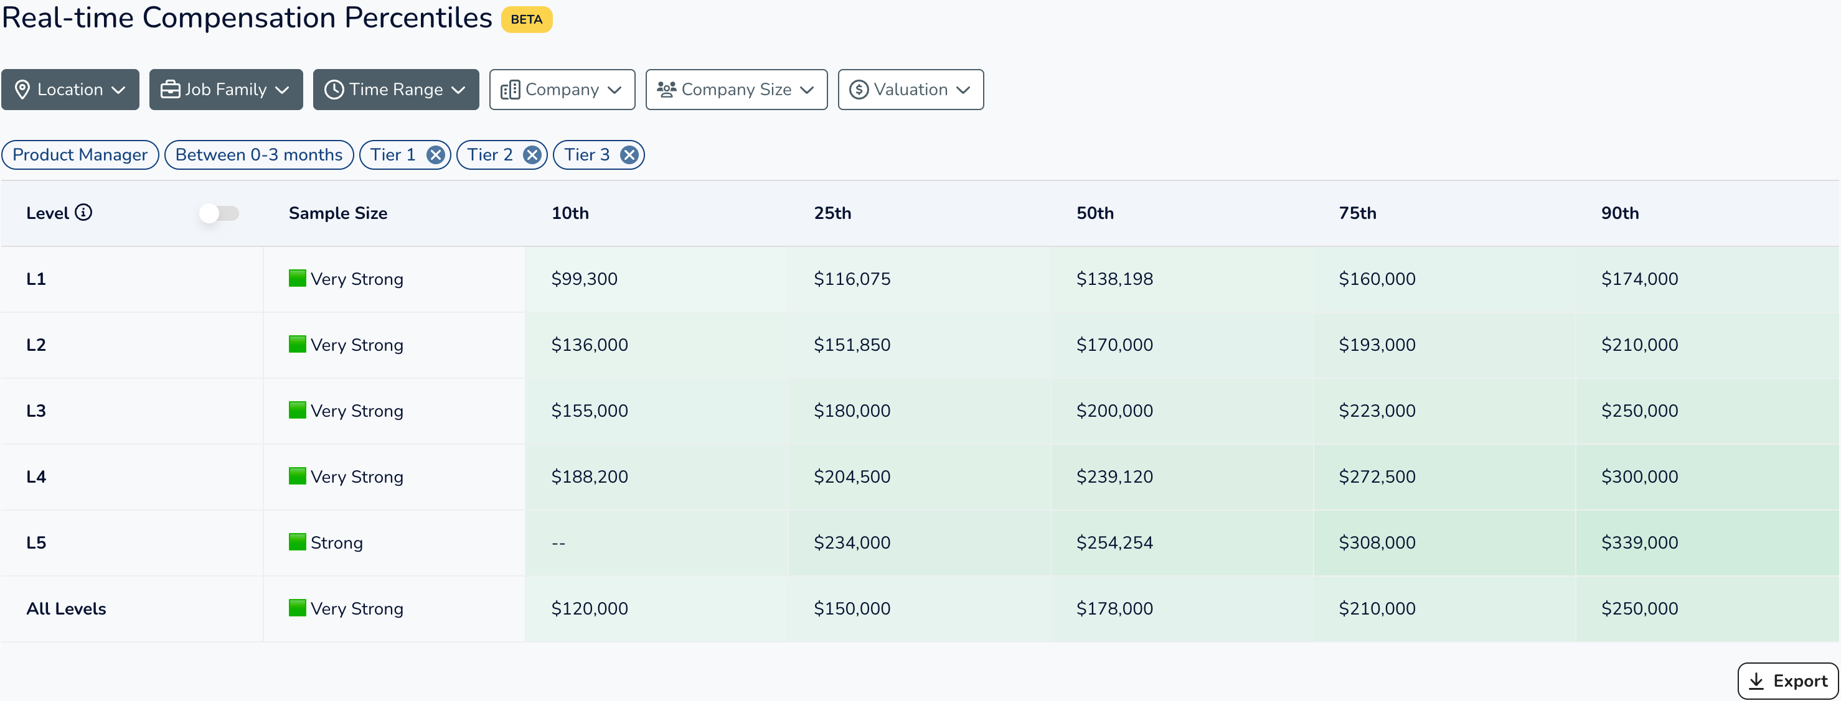Click the 75th percentile column header
Viewport: 1841px width, 701px height.
(1357, 213)
